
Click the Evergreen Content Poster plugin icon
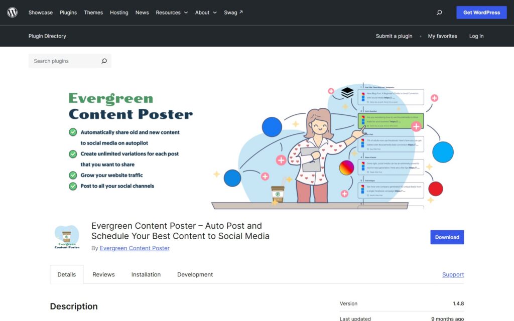coord(67,237)
